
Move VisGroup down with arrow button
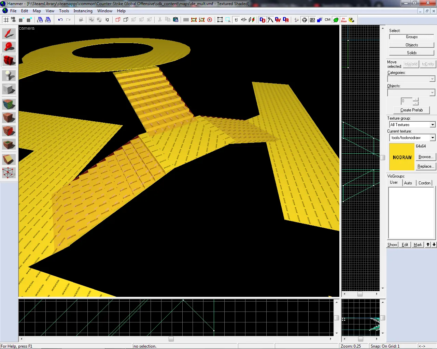pyautogui.click(x=434, y=244)
